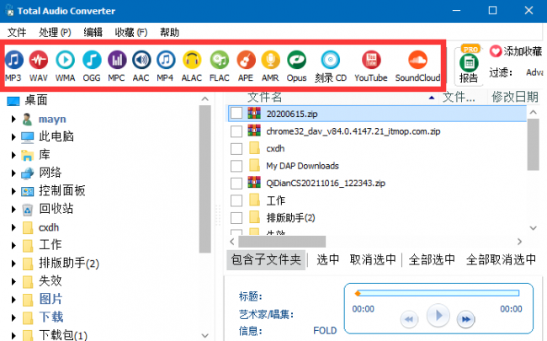This screenshot has height=341, width=547.
Task: Choose Opus output format
Action: [x=296, y=66]
